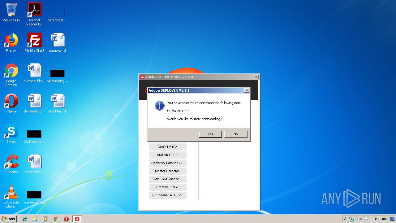This screenshot has height=223, width=396.
Task: Switch to Adobe utility taskbar button
Action: 77,219
